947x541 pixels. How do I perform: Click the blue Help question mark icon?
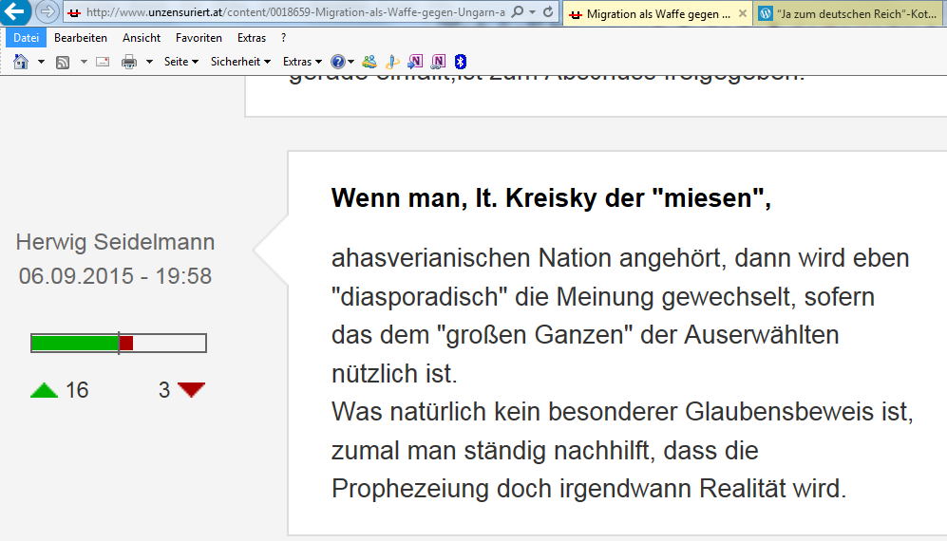[337, 62]
